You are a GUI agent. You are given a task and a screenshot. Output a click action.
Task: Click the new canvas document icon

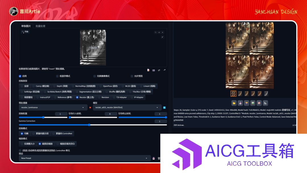coord(148,70)
